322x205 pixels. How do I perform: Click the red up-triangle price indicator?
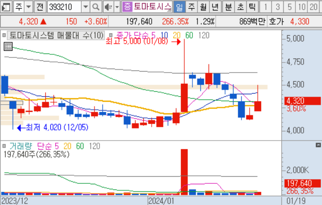point(43,21)
